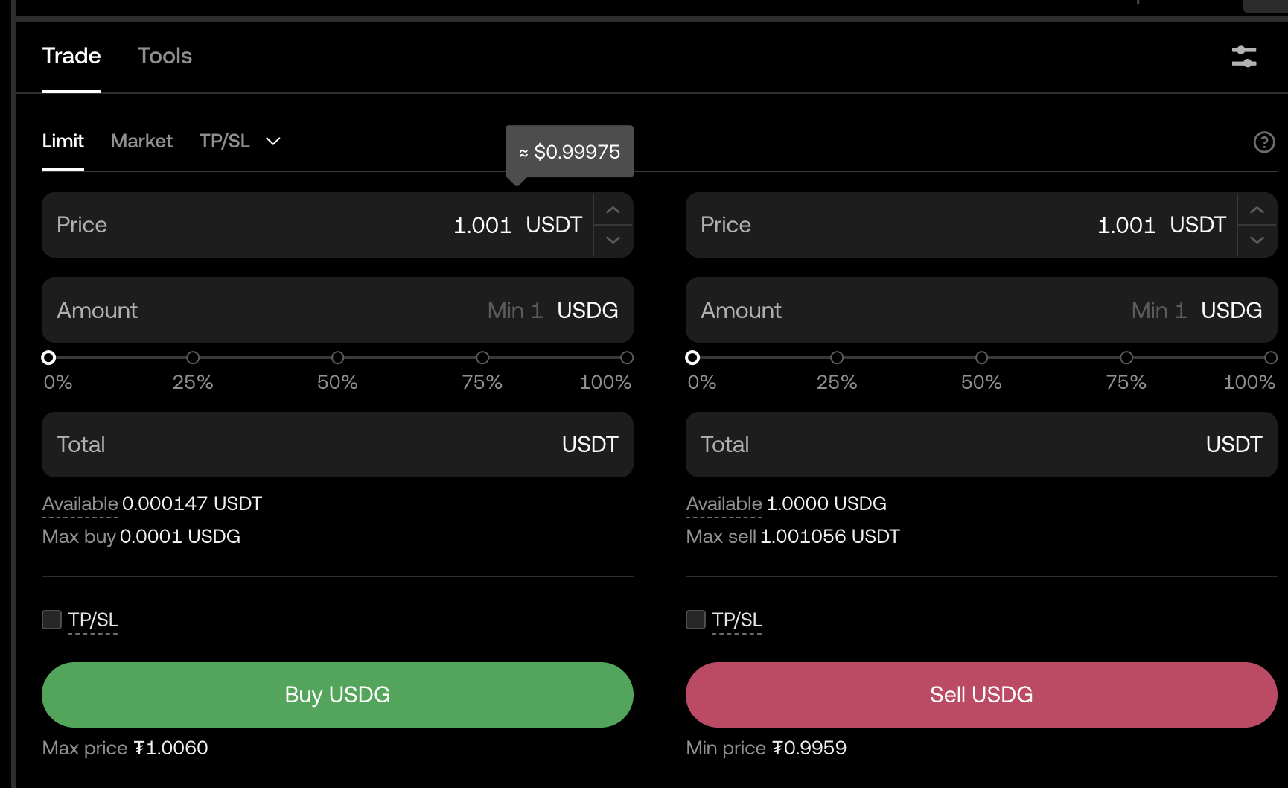
Task: Open trade settings sliders icon
Action: (x=1244, y=57)
